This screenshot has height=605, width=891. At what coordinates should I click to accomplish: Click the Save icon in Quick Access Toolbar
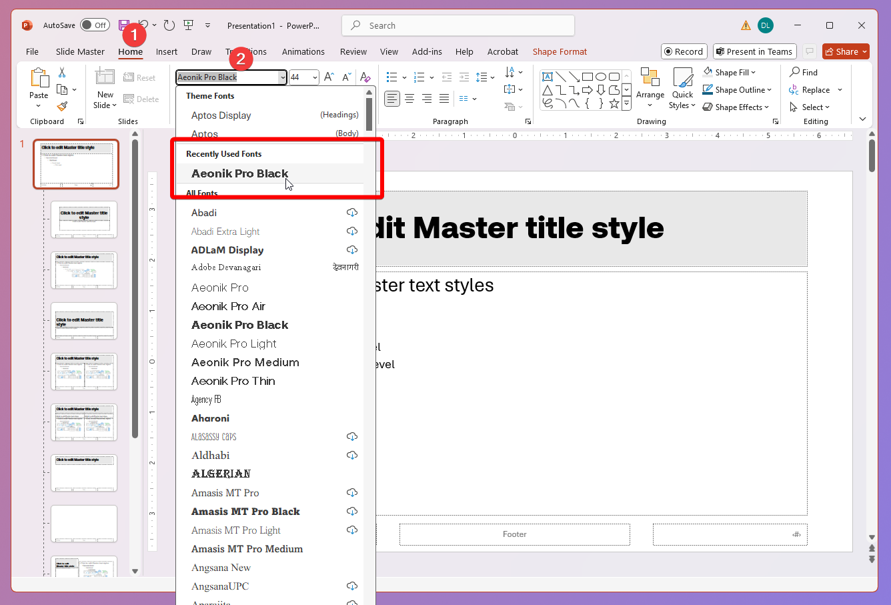tap(124, 25)
